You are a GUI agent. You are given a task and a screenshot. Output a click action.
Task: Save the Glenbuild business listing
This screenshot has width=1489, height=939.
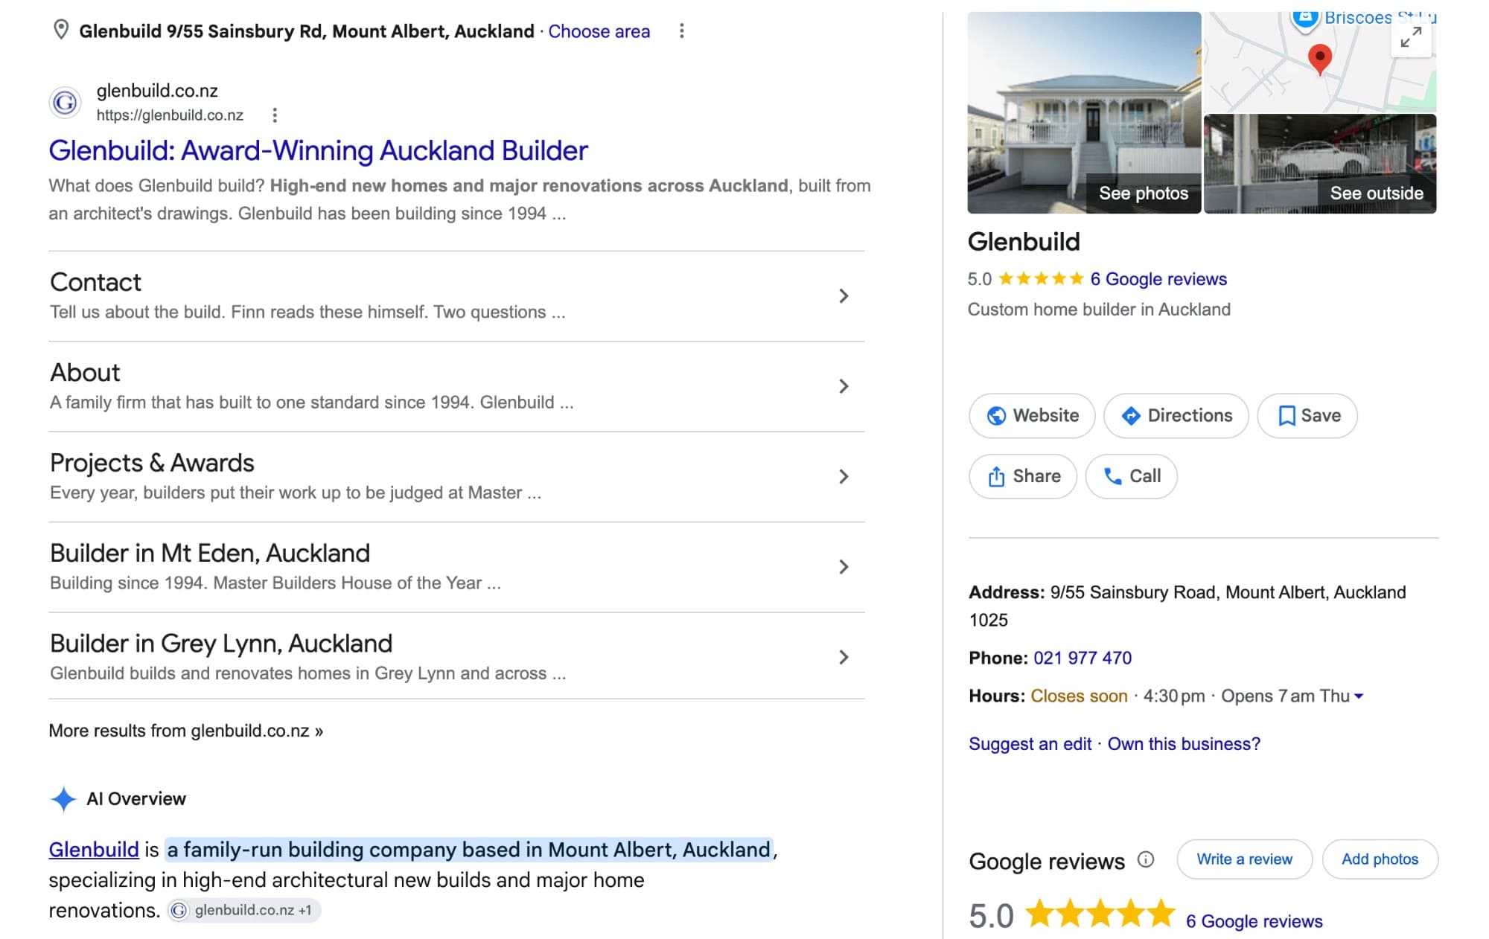pyautogui.click(x=1307, y=416)
